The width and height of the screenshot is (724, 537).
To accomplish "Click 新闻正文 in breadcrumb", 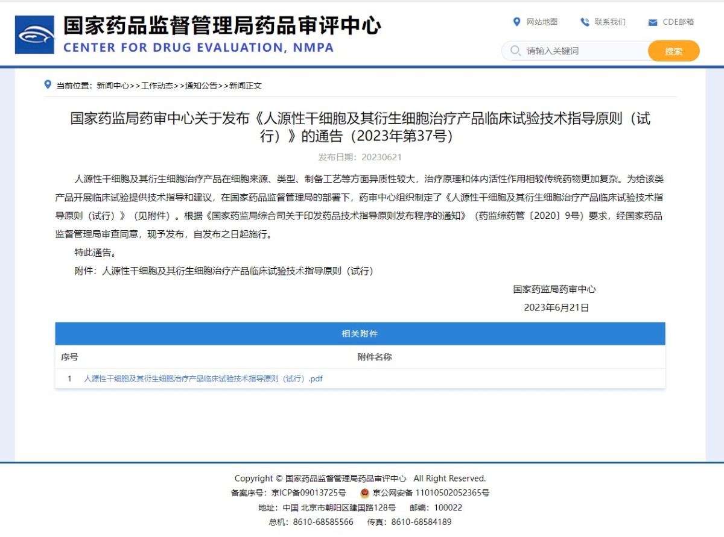I will (x=246, y=86).
